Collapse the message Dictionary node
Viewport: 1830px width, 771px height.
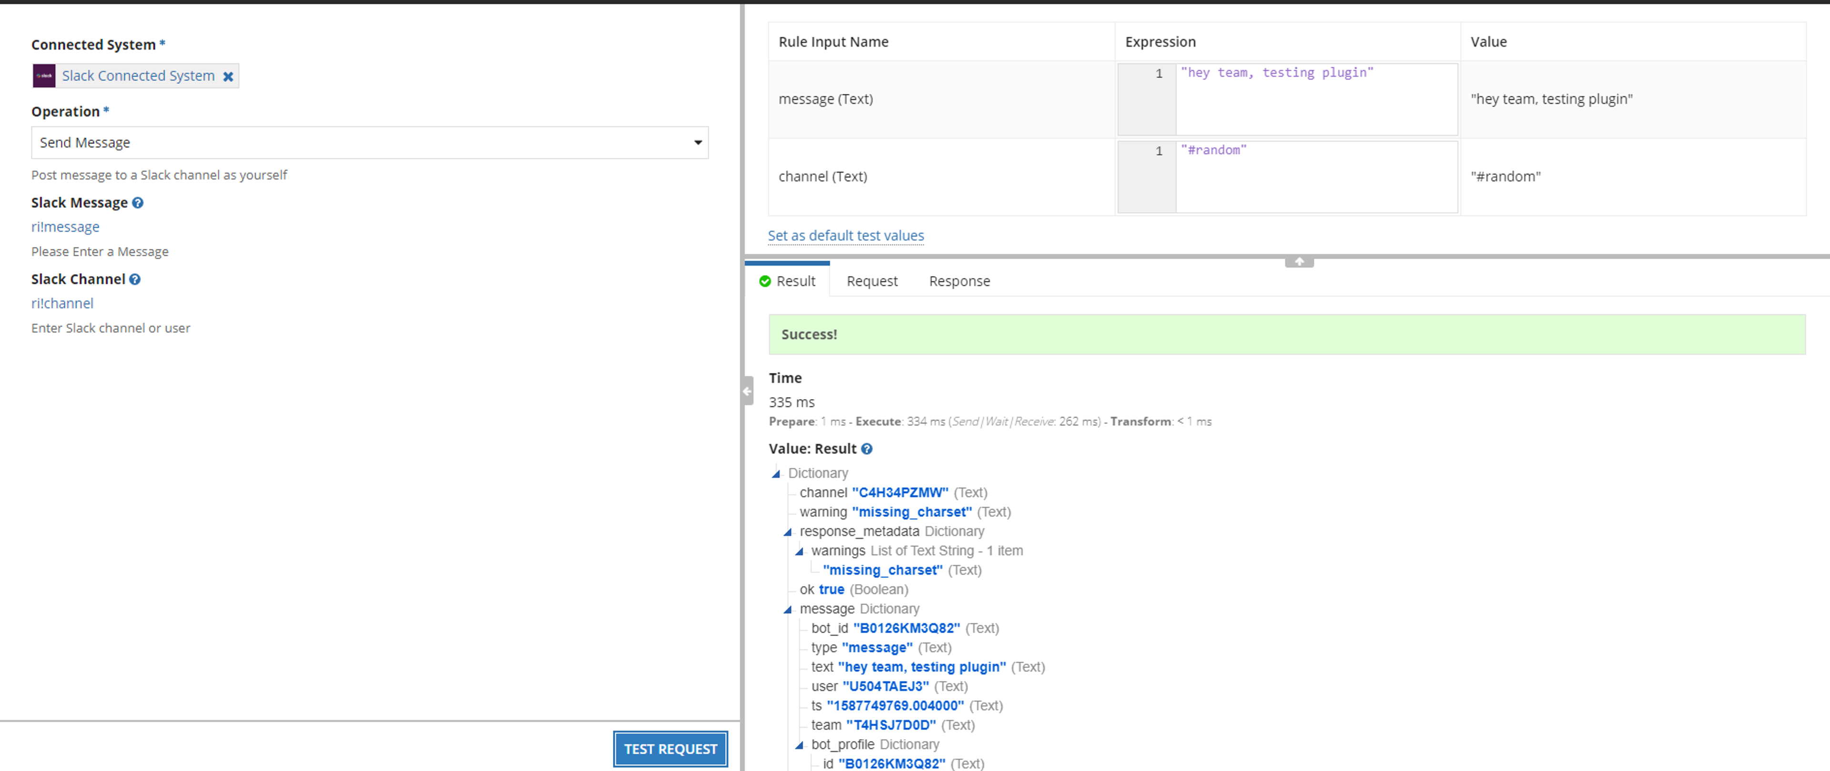click(787, 610)
